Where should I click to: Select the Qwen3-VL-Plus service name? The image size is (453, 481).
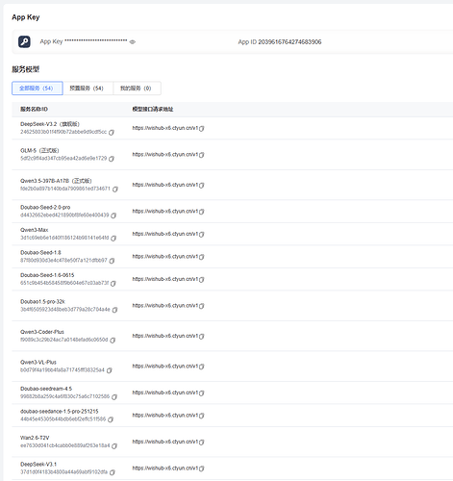tap(38, 363)
